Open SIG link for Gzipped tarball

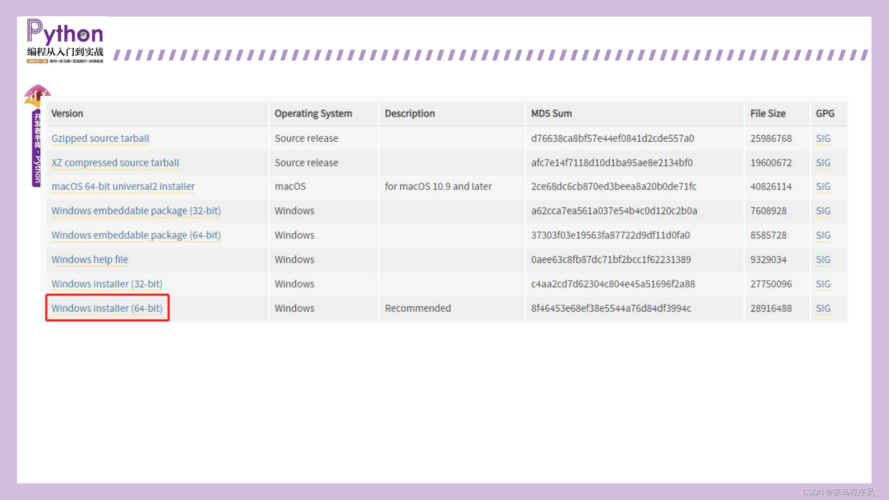tap(823, 138)
